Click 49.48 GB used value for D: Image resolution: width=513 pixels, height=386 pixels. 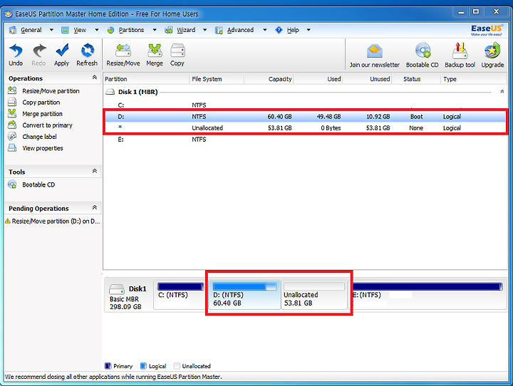tap(328, 117)
